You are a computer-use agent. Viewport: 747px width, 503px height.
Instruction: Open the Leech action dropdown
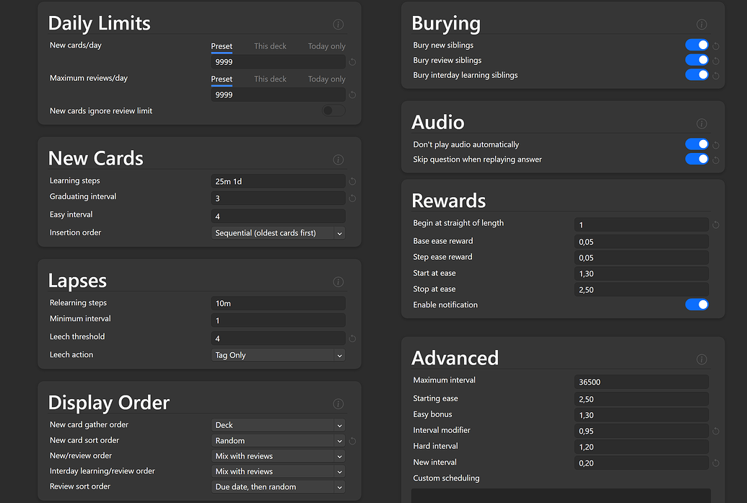coord(278,354)
